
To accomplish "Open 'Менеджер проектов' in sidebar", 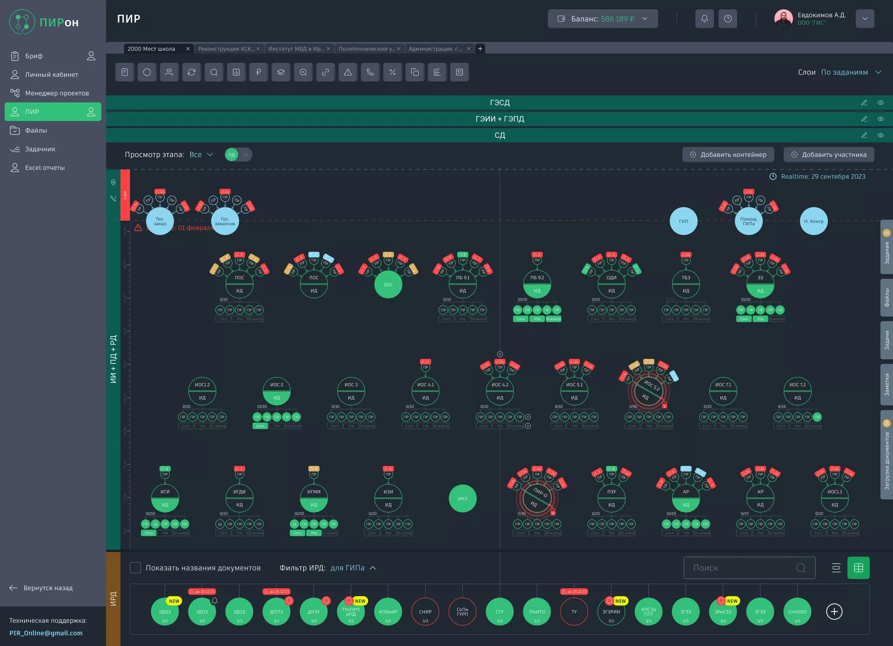I will 57,93.
